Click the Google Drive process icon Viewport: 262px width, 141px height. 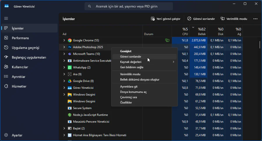click(70, 81)
